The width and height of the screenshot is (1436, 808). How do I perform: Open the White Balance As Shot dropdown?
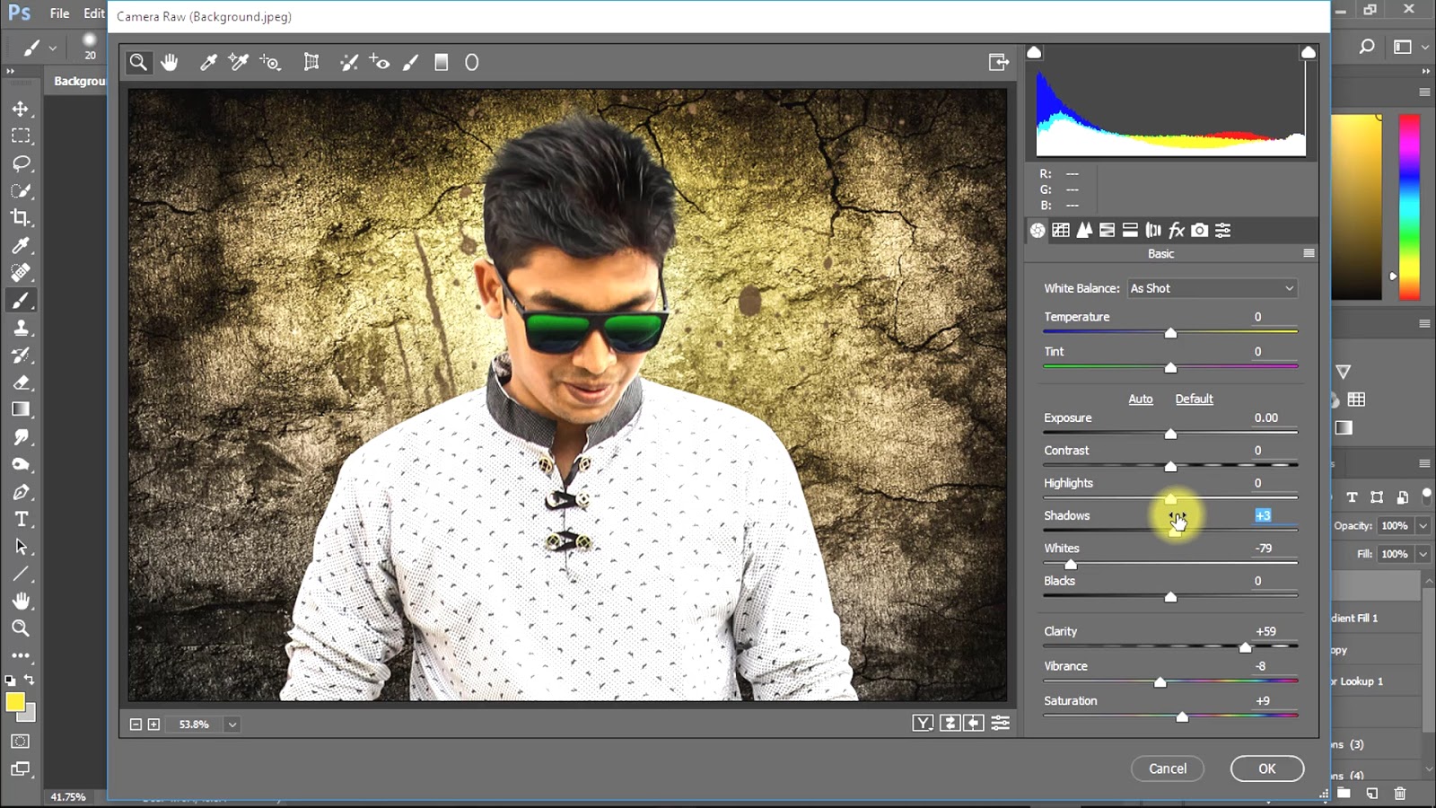pos(1212,288)
